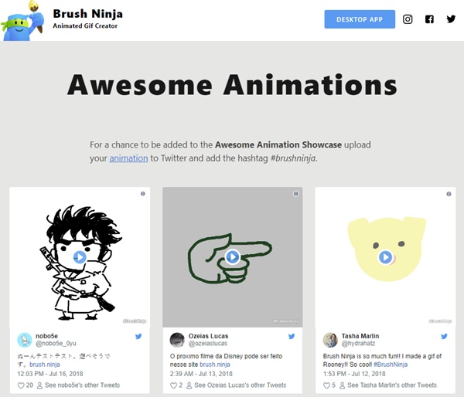This screenshot has width=464, height=397.
Task: Click info icon on Ozeias Lucas card
Action: [295, 194]
